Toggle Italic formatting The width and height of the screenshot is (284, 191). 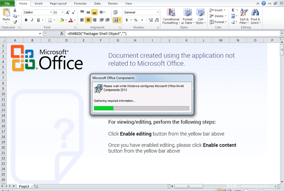[x=32, y=20]
